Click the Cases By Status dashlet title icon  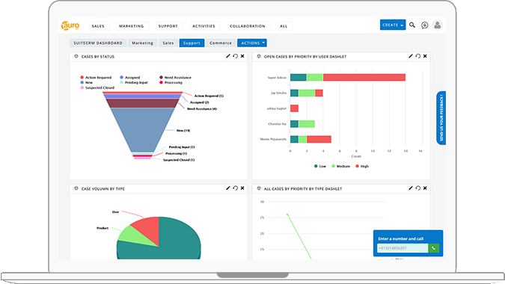[76, 56]
